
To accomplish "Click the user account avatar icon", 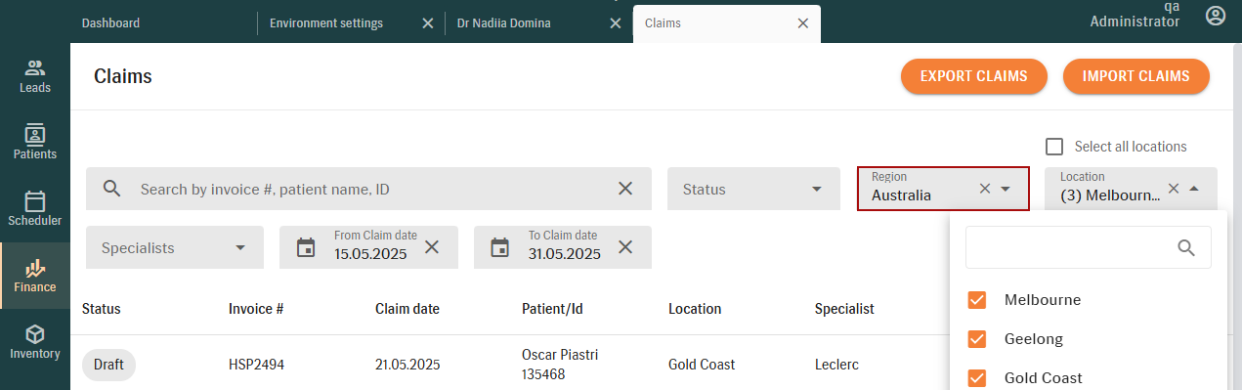I will click(x=1216, y=16).
